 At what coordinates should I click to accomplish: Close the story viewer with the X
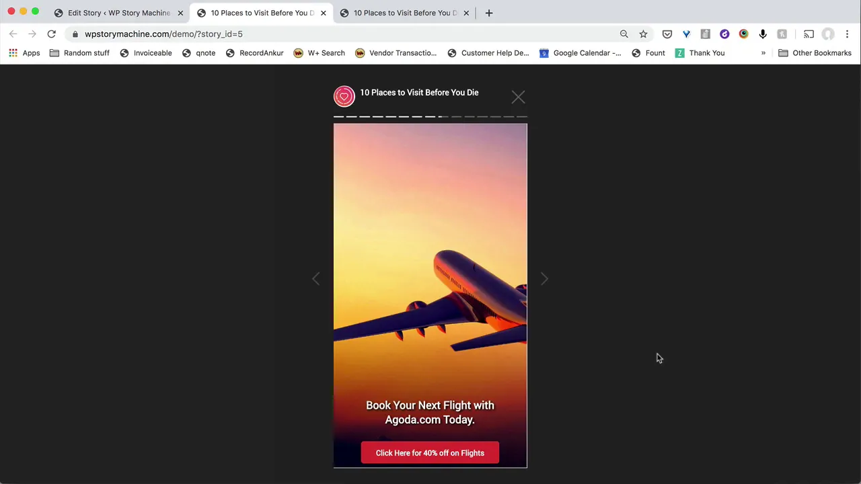pos(518,97)
